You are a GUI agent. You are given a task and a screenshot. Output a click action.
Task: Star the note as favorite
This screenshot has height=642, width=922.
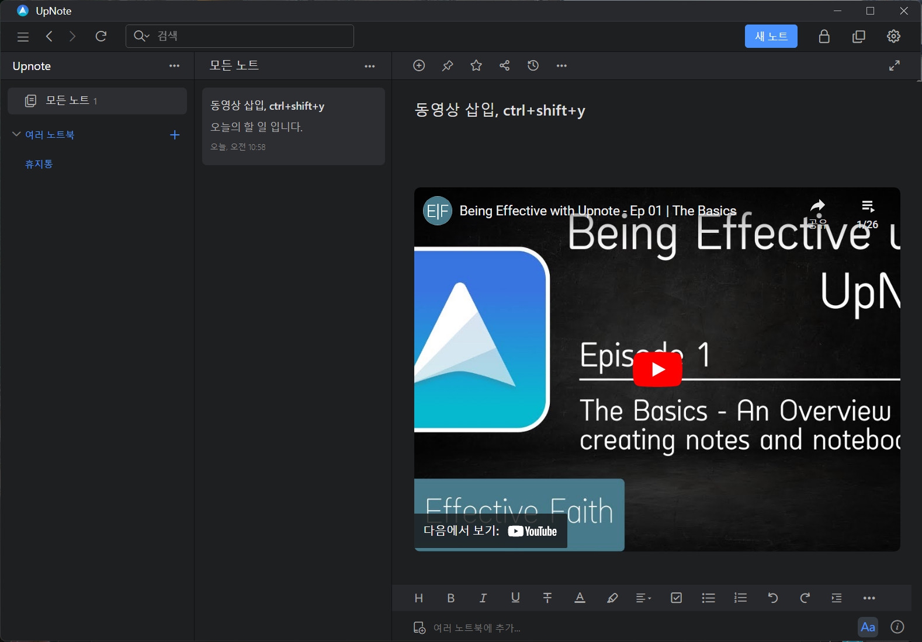(476, 65)
